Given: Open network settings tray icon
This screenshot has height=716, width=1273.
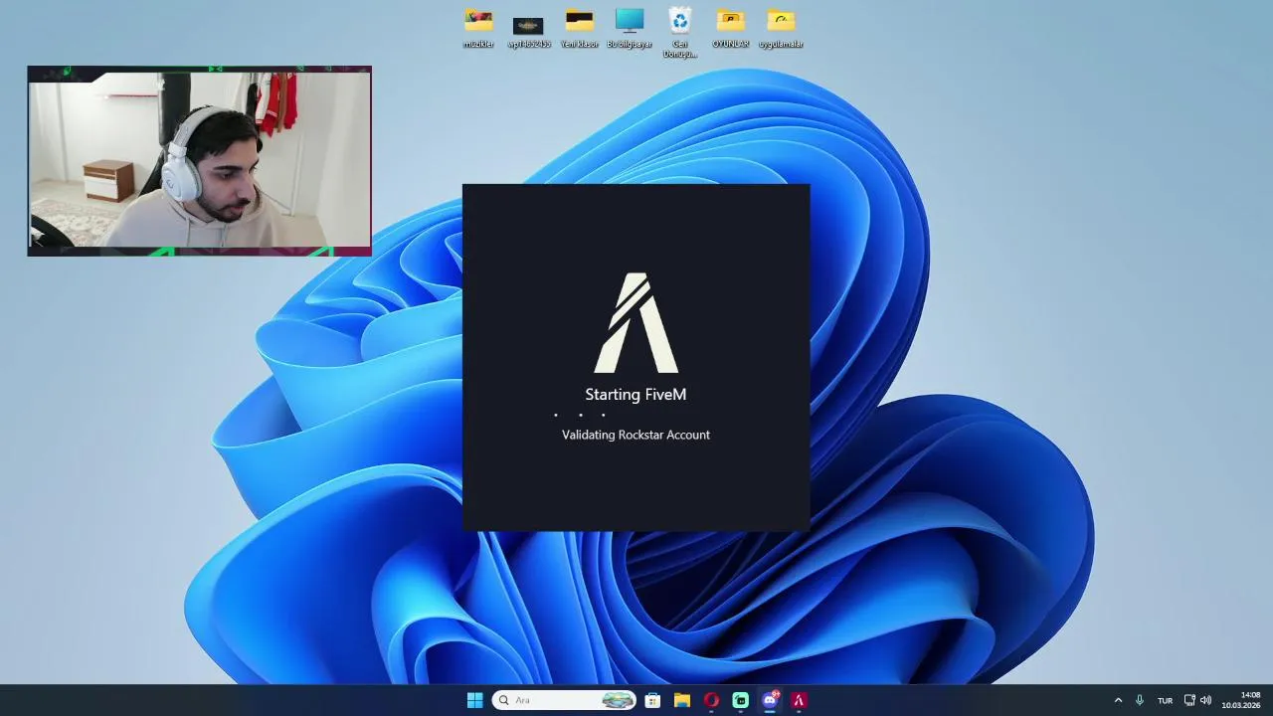Looking at the screenshot, I should coord(1189,700).
